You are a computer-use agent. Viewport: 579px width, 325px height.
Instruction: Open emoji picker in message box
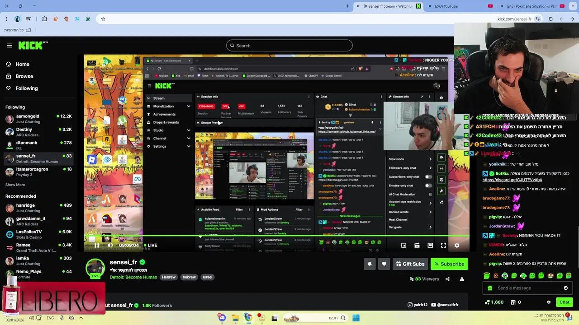point(565,288)
